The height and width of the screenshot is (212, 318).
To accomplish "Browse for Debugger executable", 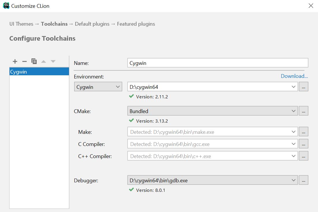I will click(x=304, y=180).
